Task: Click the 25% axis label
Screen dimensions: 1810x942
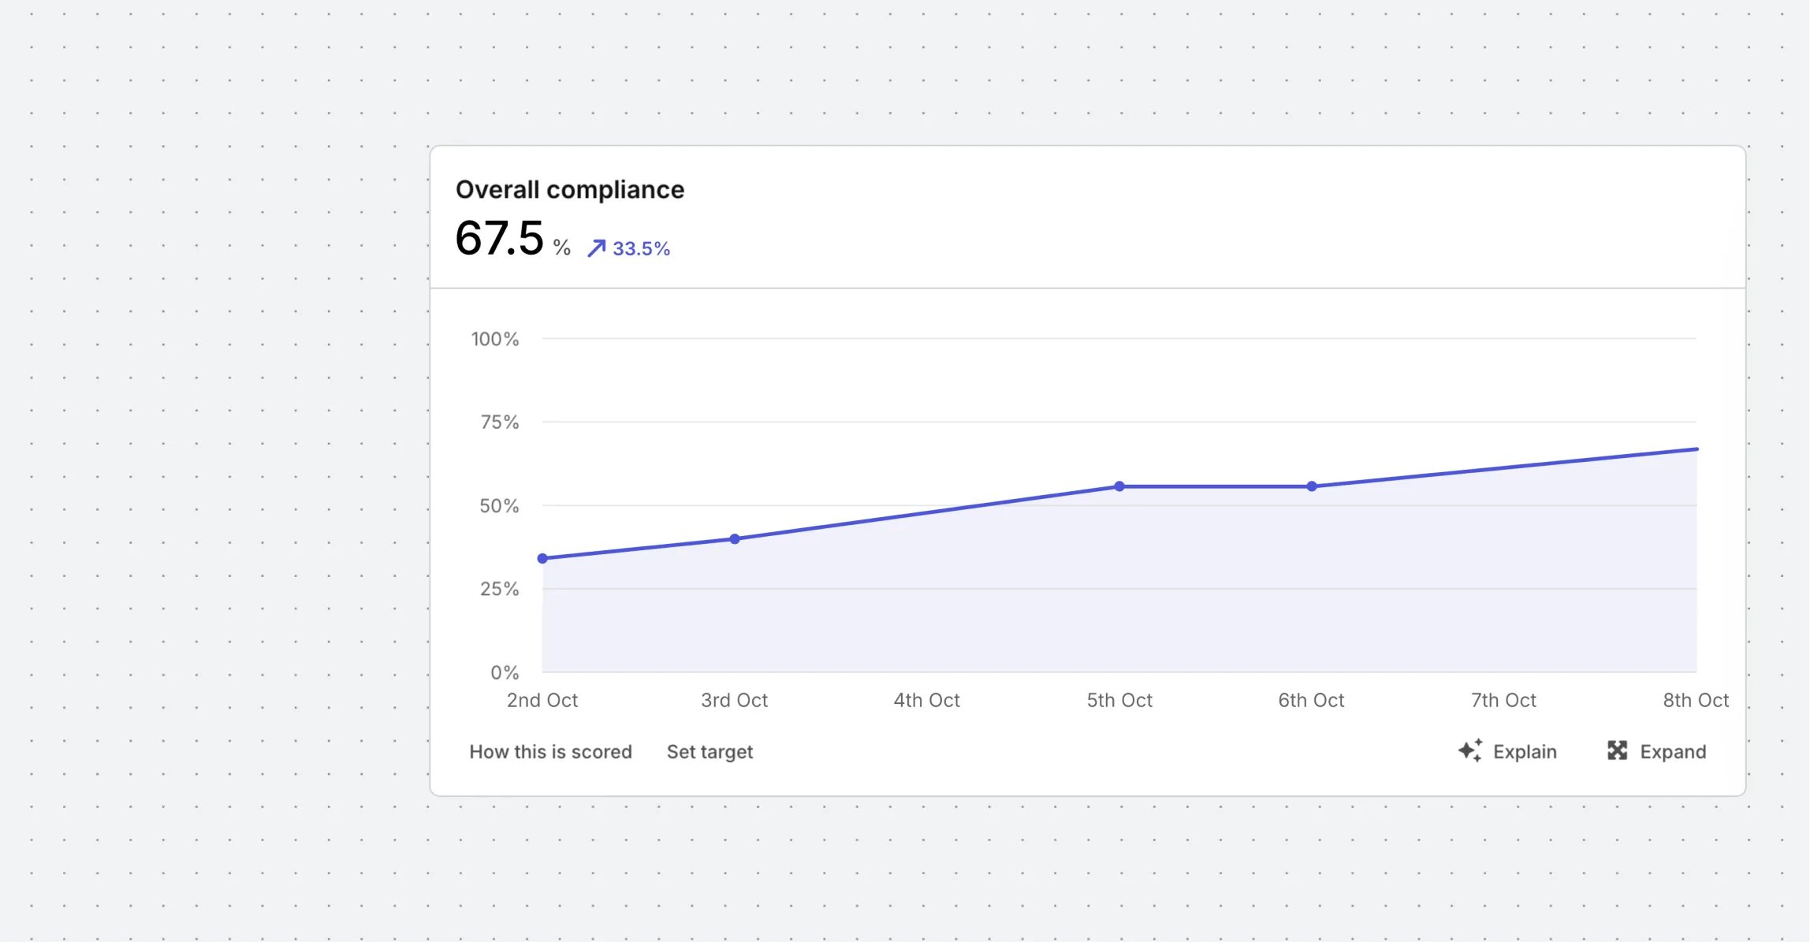Action: tap(499, 589)
